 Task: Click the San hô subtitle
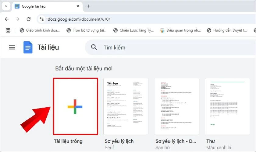pyautogui.click(x=162, y=148)
